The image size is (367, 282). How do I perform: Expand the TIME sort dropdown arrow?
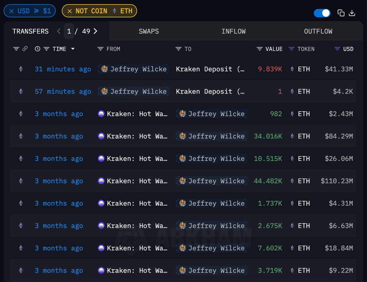[73, 49]
